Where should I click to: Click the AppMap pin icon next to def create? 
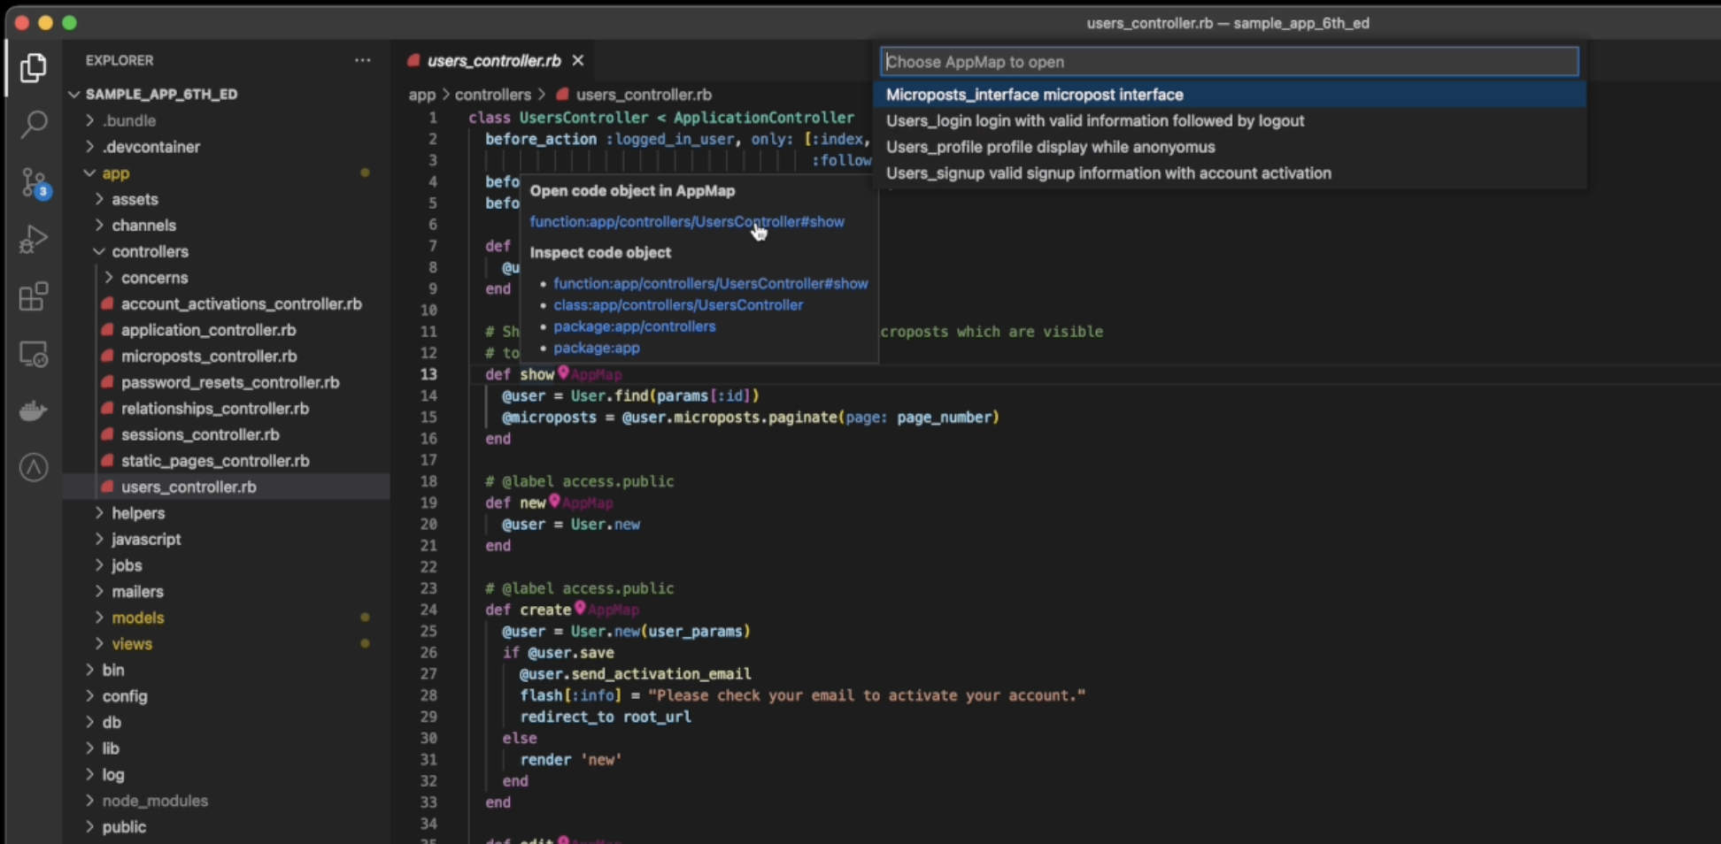pos(580,609)
